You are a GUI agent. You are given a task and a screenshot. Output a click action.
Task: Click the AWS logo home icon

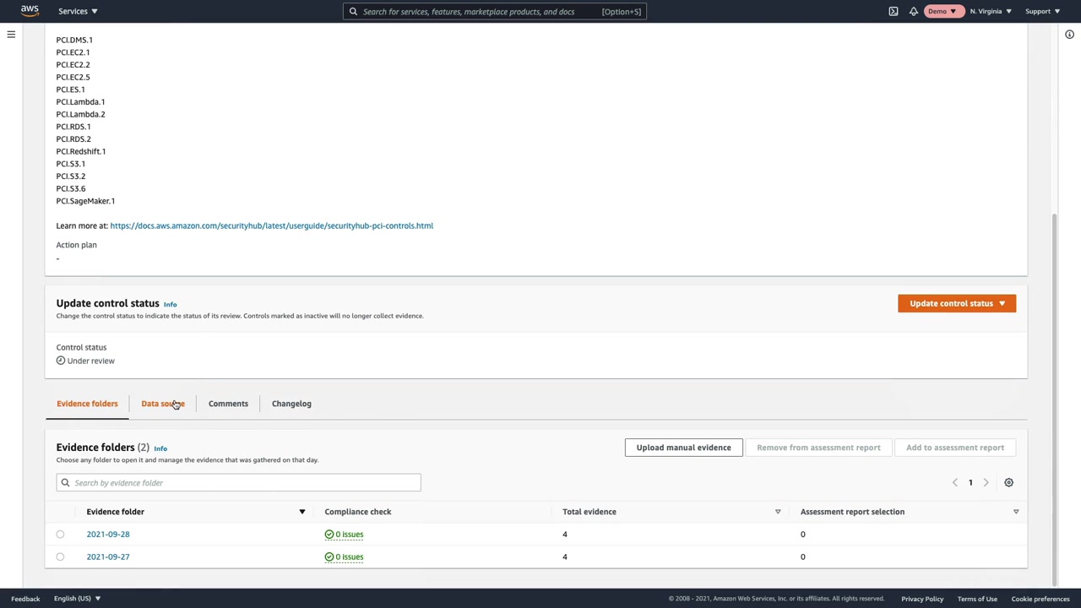[x=30, y=11]
